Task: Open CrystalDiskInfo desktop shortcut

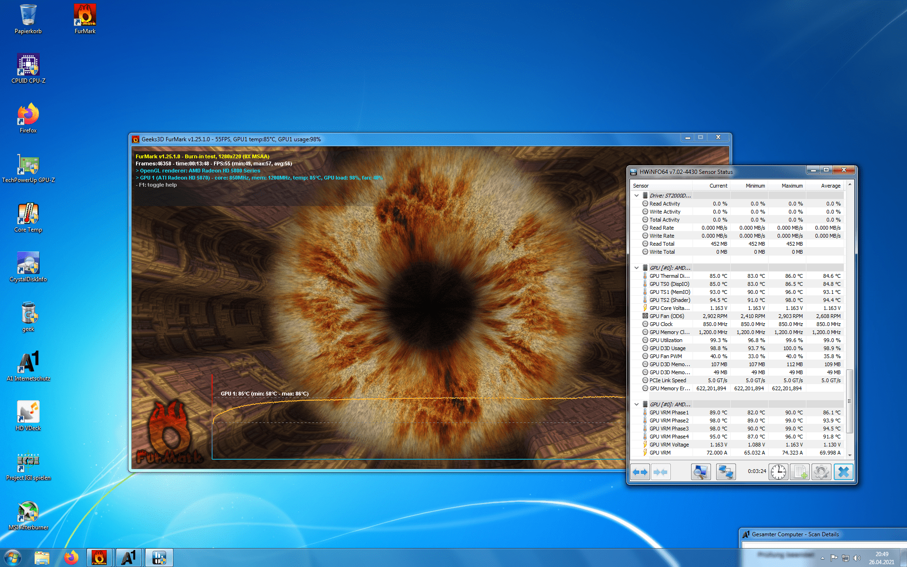Action: point(28,267)
